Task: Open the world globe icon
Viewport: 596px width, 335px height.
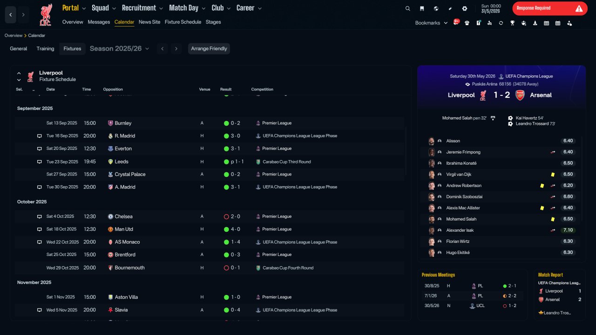Action: point(436,8)
